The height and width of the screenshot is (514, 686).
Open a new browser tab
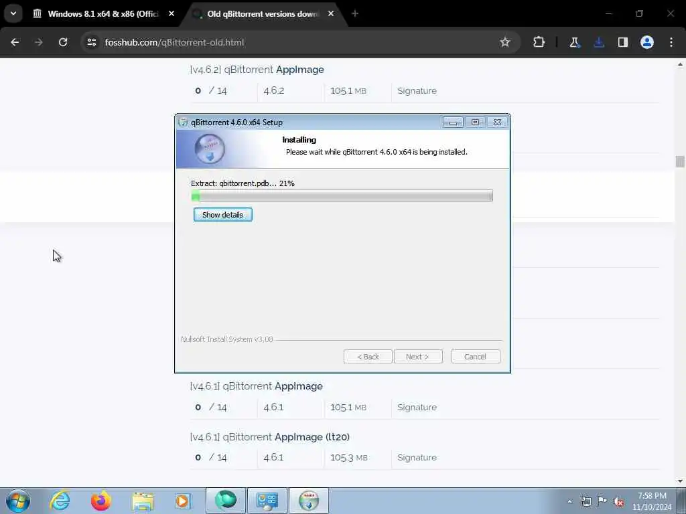click(355, 14)
